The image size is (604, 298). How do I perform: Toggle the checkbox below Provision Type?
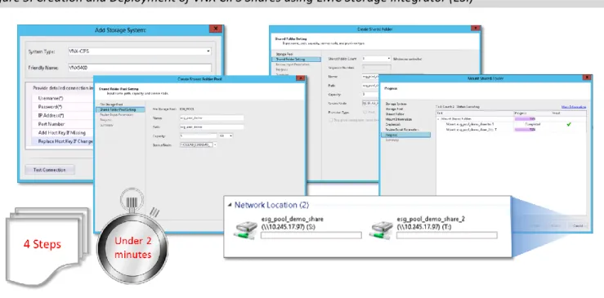click(330, 121)
